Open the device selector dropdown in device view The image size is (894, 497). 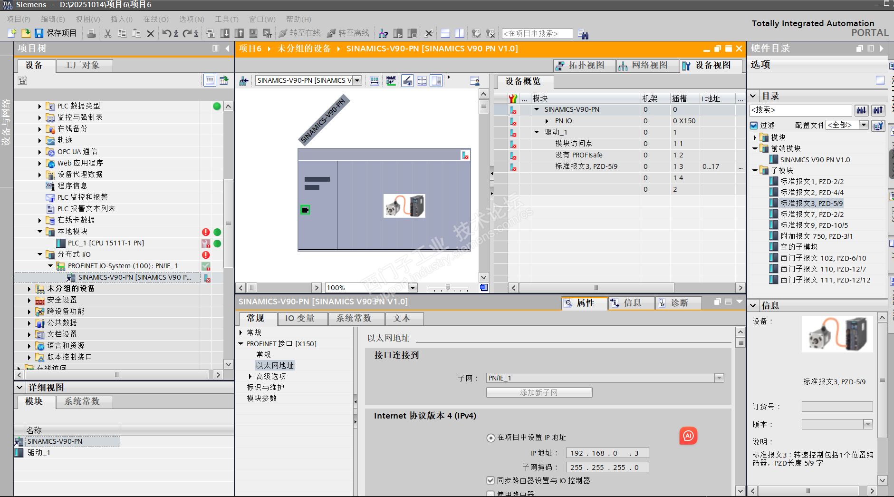coord(357,81)
